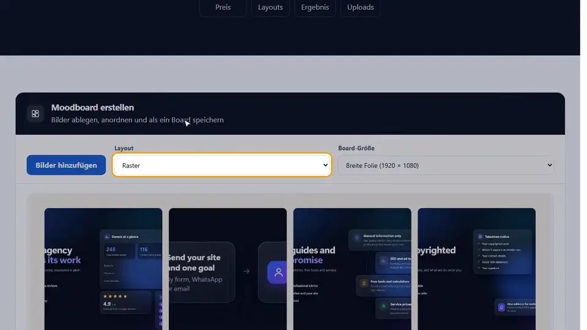Switch to the Layouts tab
Viewport: 587px width, 330px height.
pyautogui.click(x=270, y=7)
